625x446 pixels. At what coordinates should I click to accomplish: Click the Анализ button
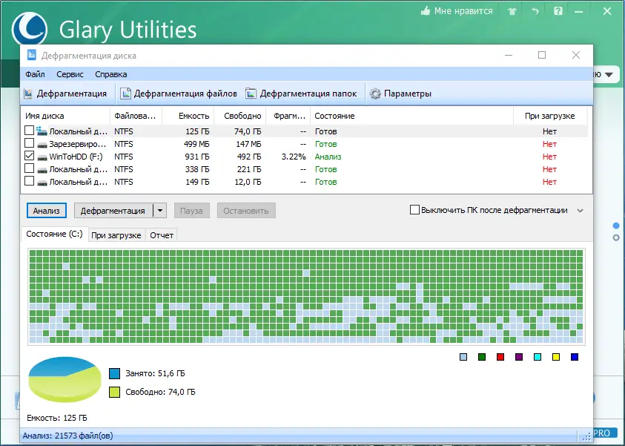(46, 211)
